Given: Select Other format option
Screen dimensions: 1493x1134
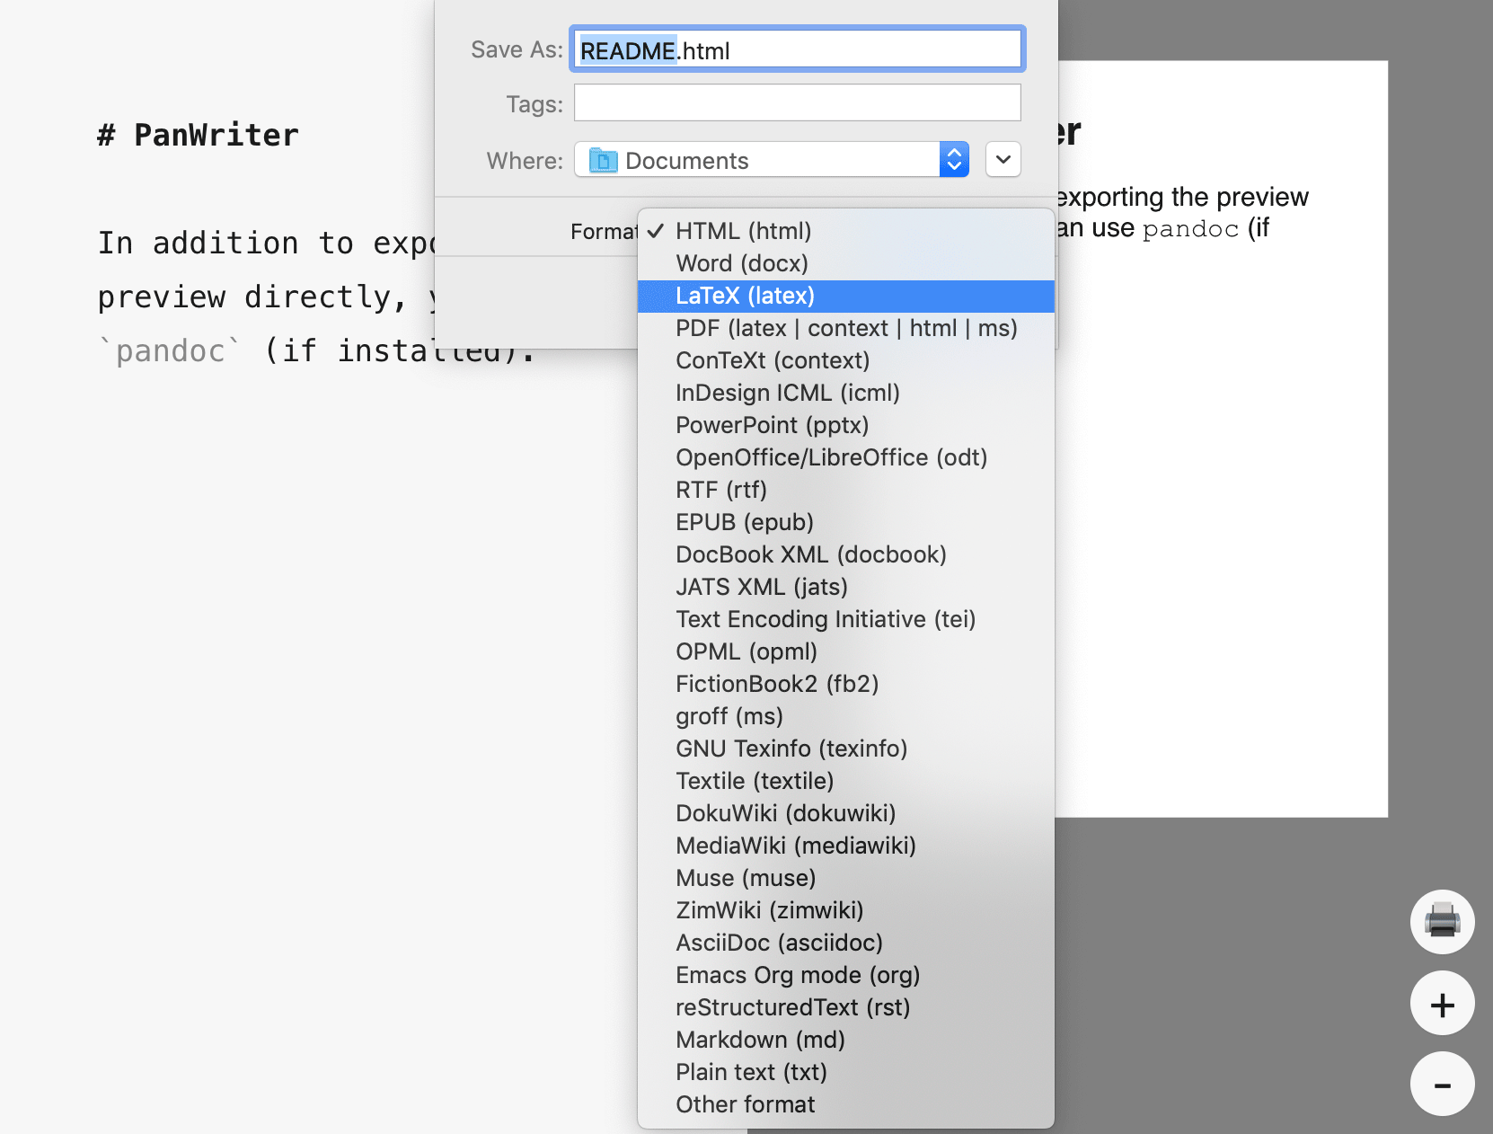Looking at the screenshot, I should [x=846, y=1104].
